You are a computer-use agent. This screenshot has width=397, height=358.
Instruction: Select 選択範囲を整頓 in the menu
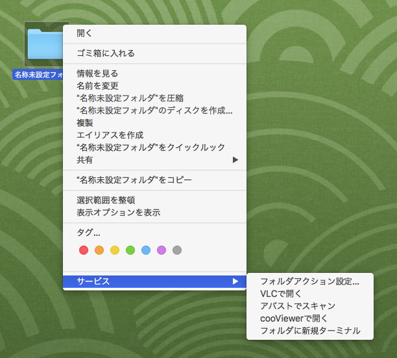click(x=154, y=200)
